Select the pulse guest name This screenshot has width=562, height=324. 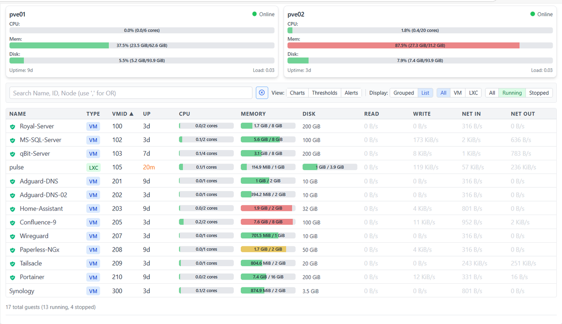pos(16,167)
